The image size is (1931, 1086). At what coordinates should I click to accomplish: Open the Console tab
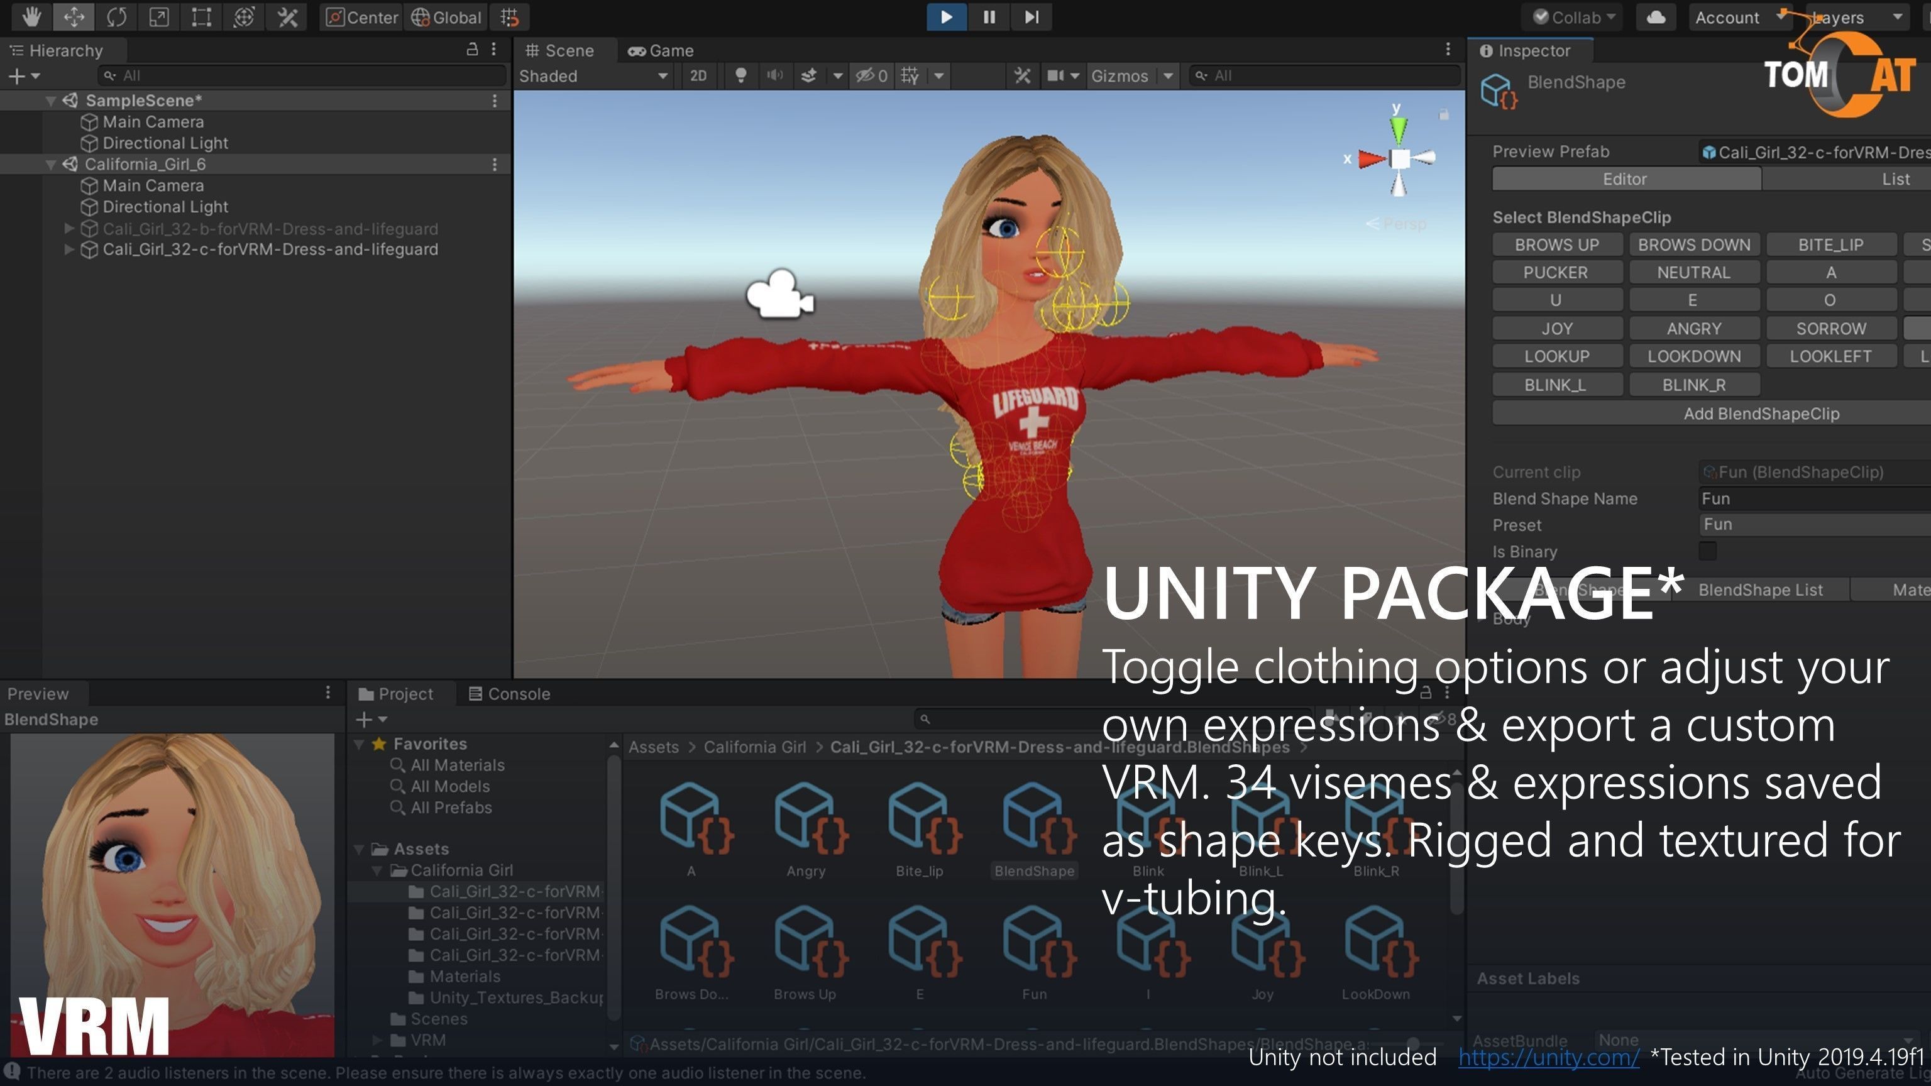pyautogui.click(x=510, y=693)
